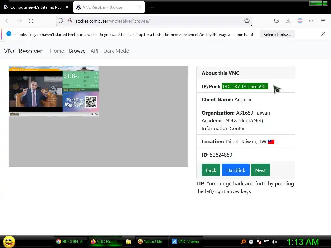Open the Firefox hamburger menu
331x248 pixels.
point(323,21)
